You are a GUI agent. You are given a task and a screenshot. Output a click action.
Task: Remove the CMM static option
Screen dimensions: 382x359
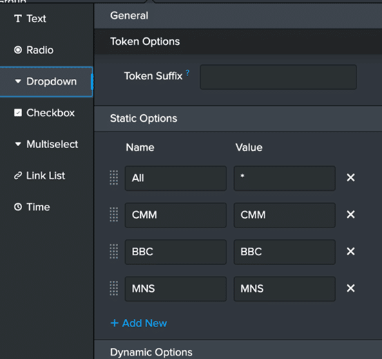(x=351, y=214)
